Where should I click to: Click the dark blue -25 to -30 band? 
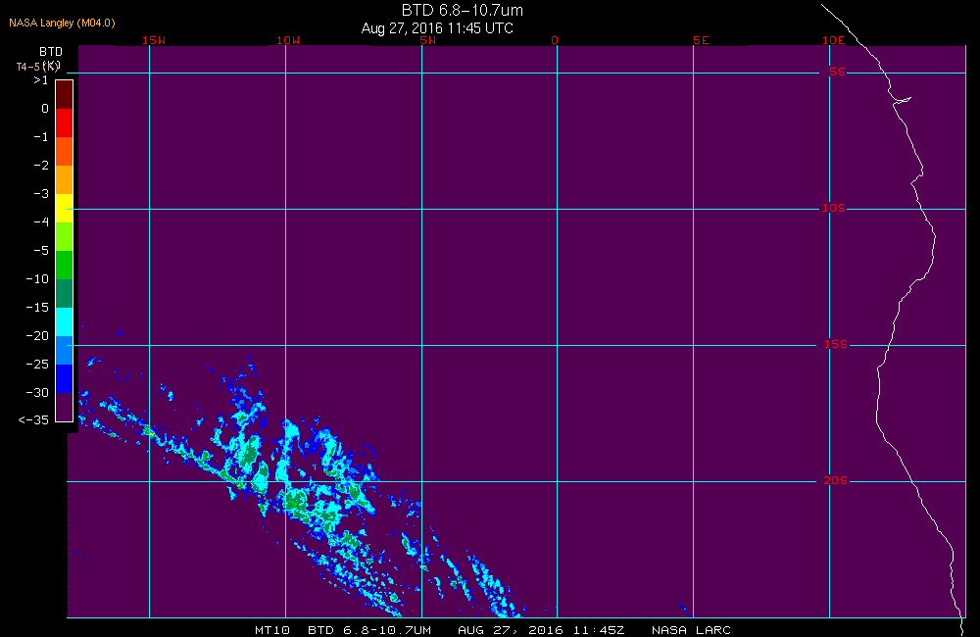pos(65,379)
